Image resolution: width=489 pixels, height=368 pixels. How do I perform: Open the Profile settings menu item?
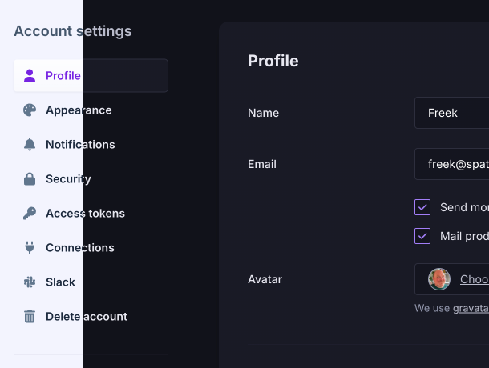pyautogui.click(x=91, y=76)
